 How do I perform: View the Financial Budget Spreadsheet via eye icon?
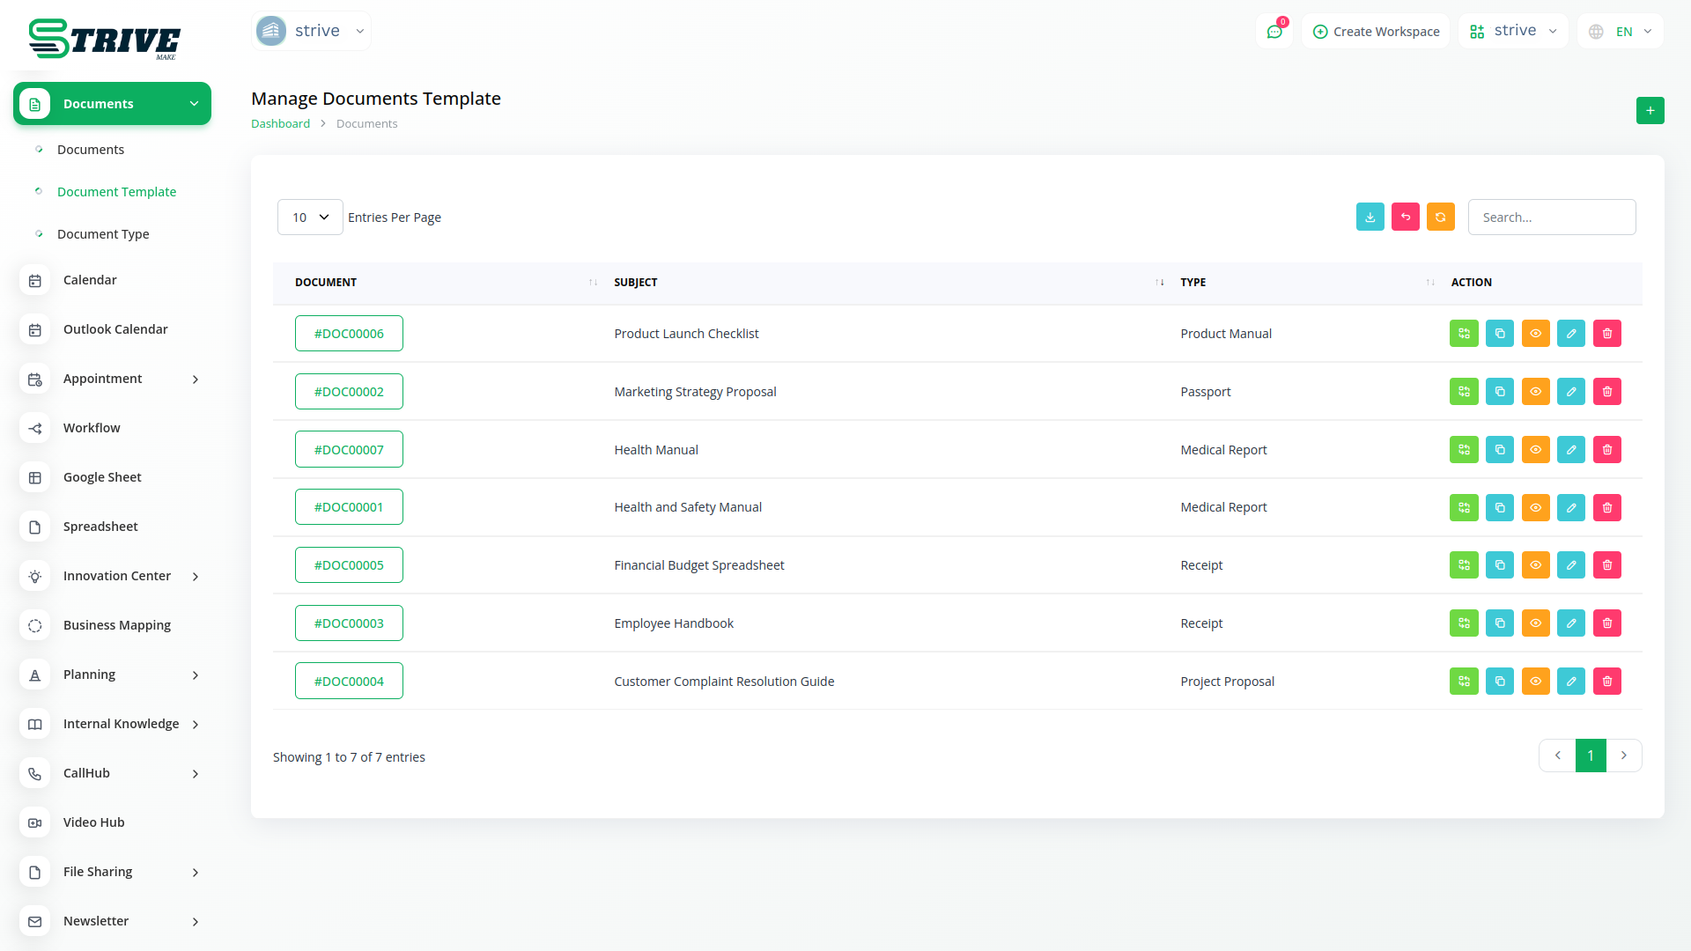click(x=1535, y=565)
